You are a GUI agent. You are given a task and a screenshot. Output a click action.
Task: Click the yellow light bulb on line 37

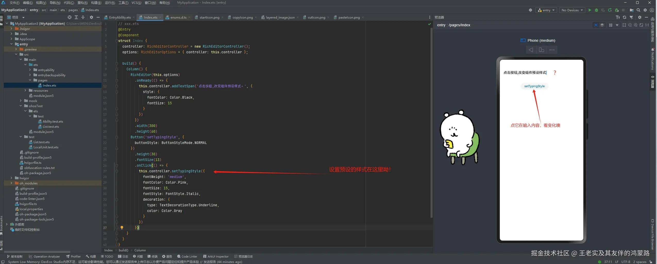click(122, 227)
